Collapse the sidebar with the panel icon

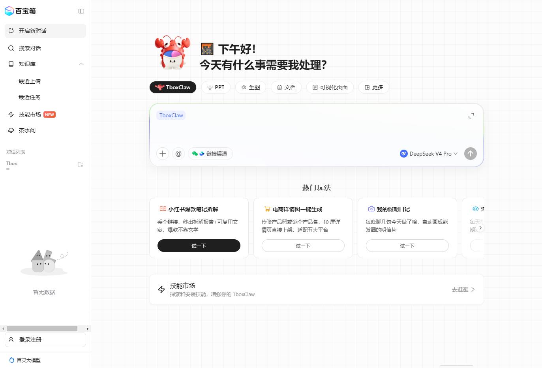click(81, 11)
